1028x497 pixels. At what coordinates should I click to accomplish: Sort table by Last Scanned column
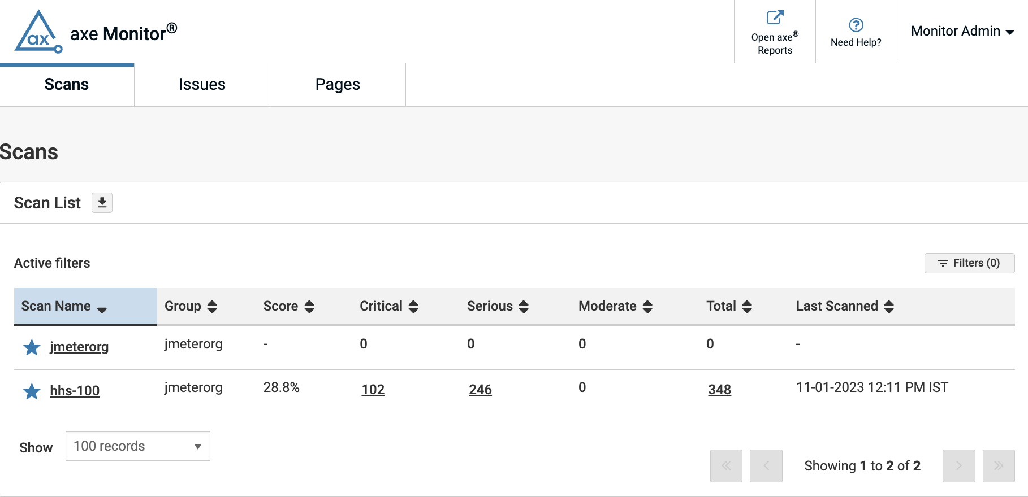tap(845, 306)
